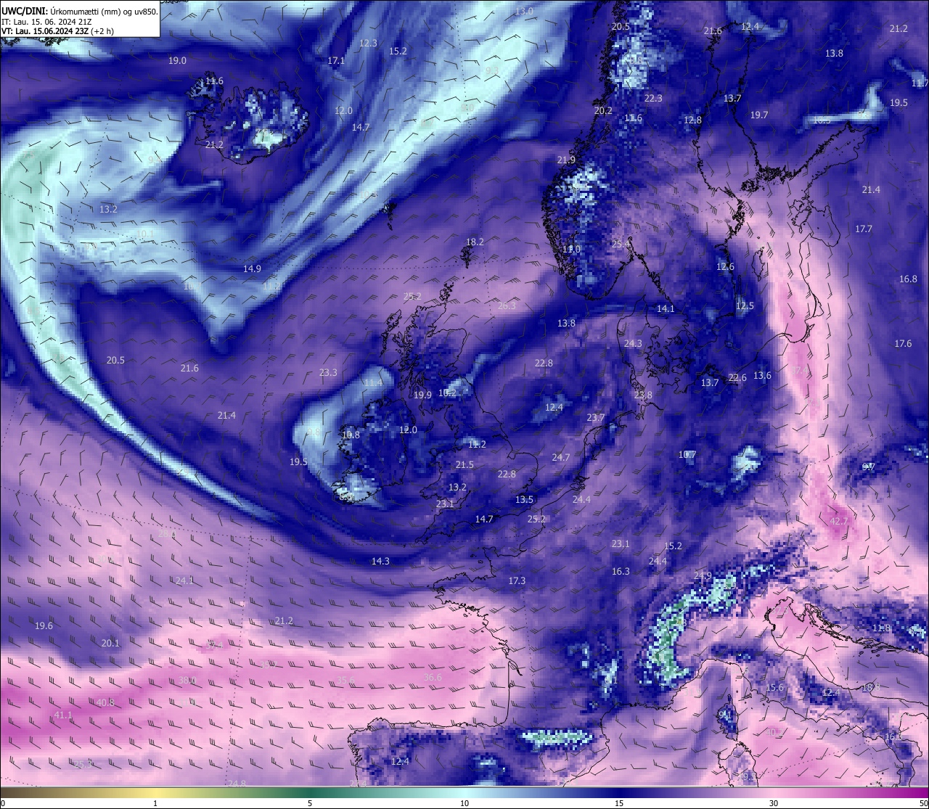Screen dimensions: 929x809
Task: Click the 23.3 value label
Action: coord(328,373)
